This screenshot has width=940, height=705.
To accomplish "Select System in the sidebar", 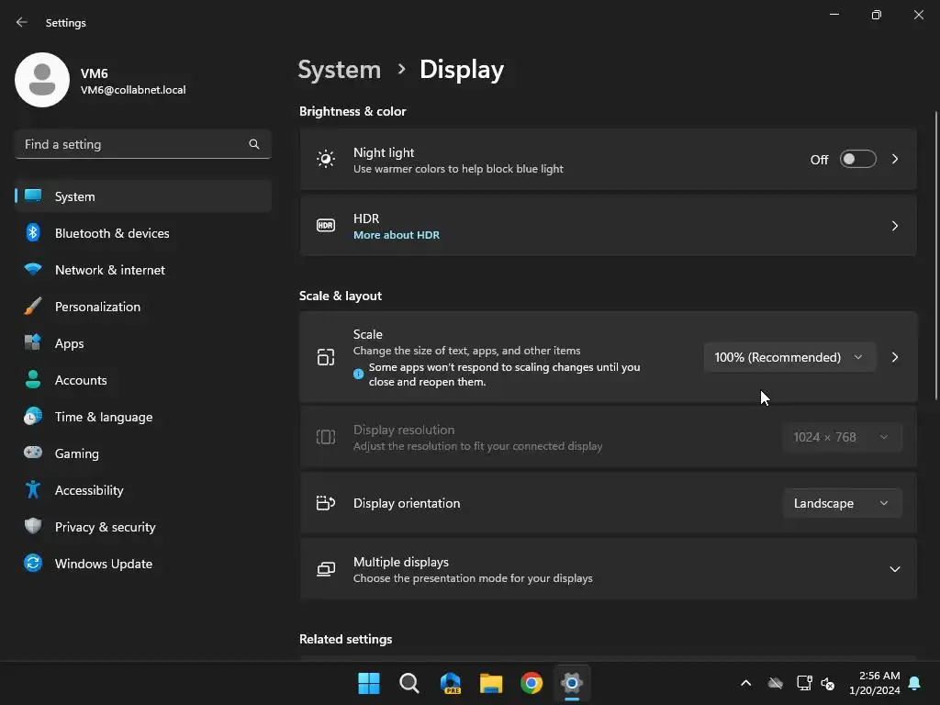I will [x=143, y=196].
